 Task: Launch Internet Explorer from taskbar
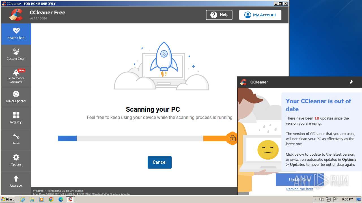click(23, 199)
